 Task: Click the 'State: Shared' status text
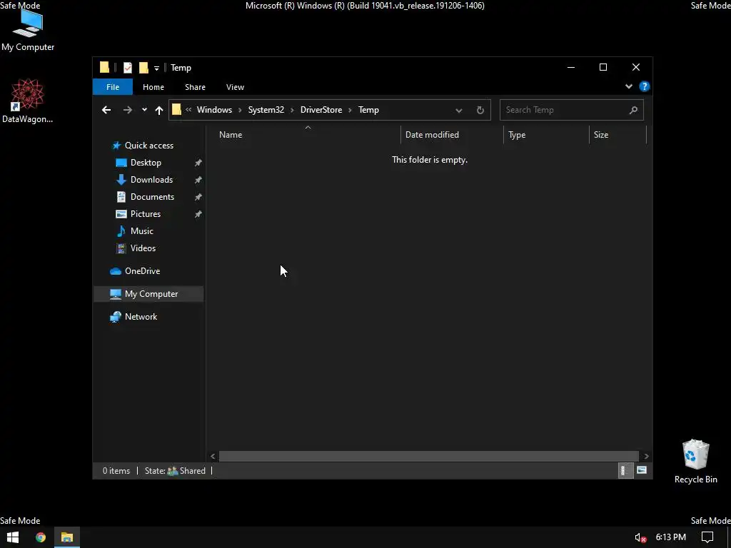(175, 471)
